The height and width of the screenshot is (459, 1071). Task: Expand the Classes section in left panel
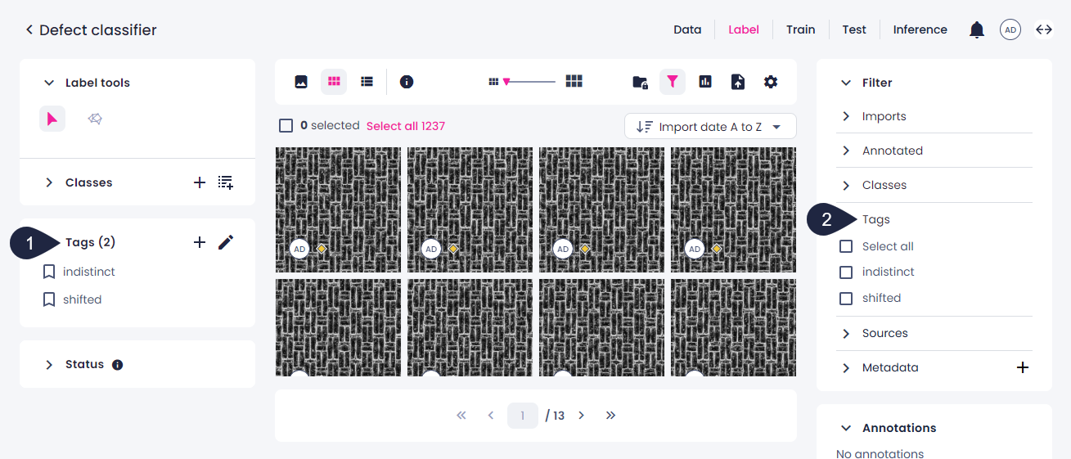(x=49, y=182)
